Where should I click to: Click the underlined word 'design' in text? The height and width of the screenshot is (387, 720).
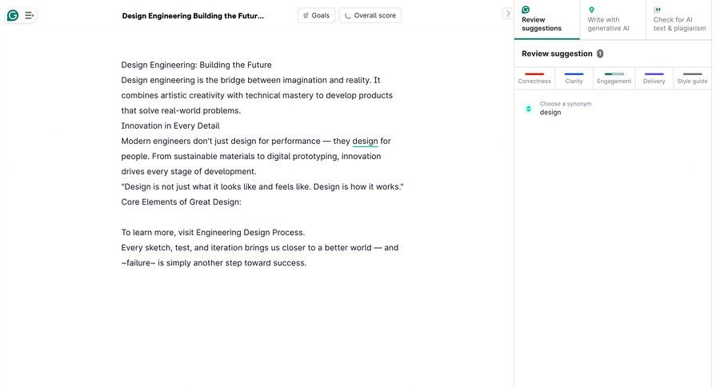pos(365,141)
